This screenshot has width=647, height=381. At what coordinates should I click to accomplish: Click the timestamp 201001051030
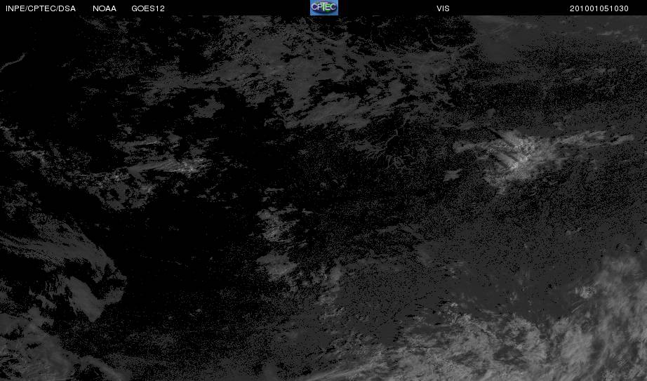pyautogui.click(x=599, y=8)
